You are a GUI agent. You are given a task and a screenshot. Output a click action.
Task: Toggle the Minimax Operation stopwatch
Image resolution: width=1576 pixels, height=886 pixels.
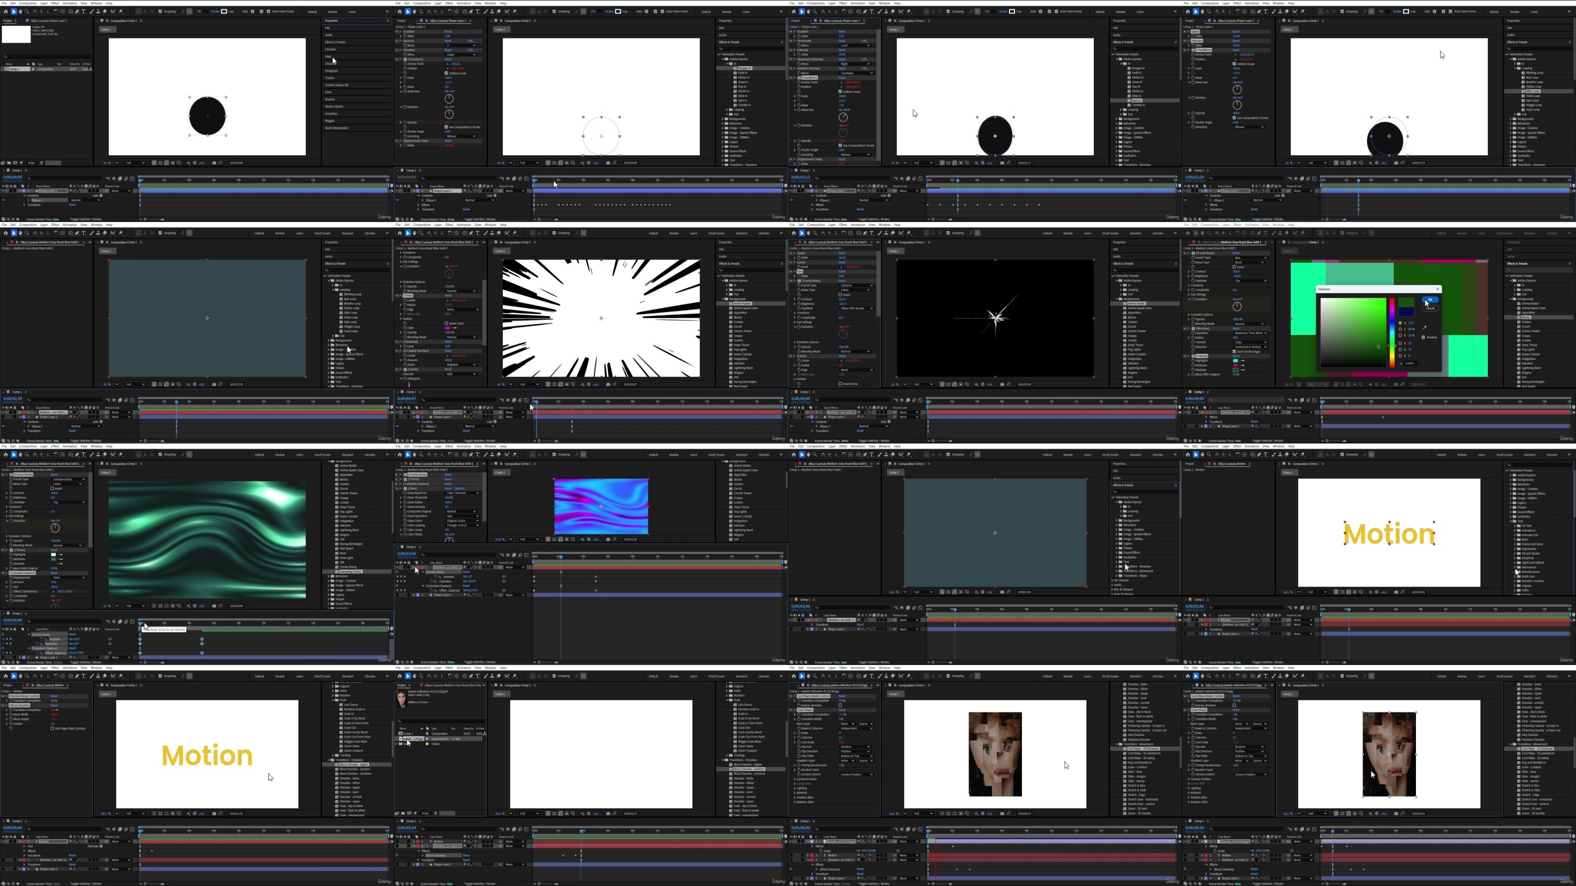tap(1192, 333)
